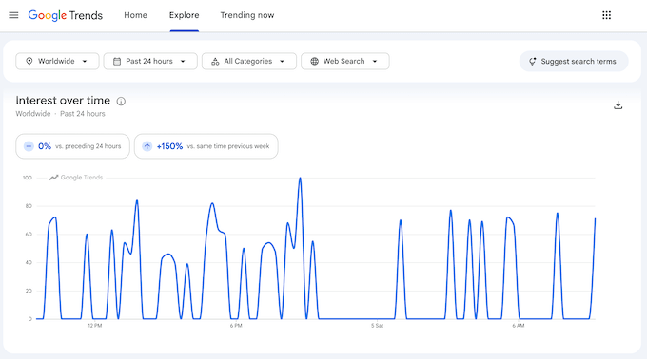
Task: Click the chart peak at 100
Action: [300, 179]
